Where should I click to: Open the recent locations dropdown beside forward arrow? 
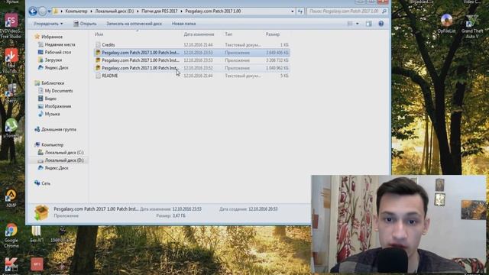[x=49, y=11]
